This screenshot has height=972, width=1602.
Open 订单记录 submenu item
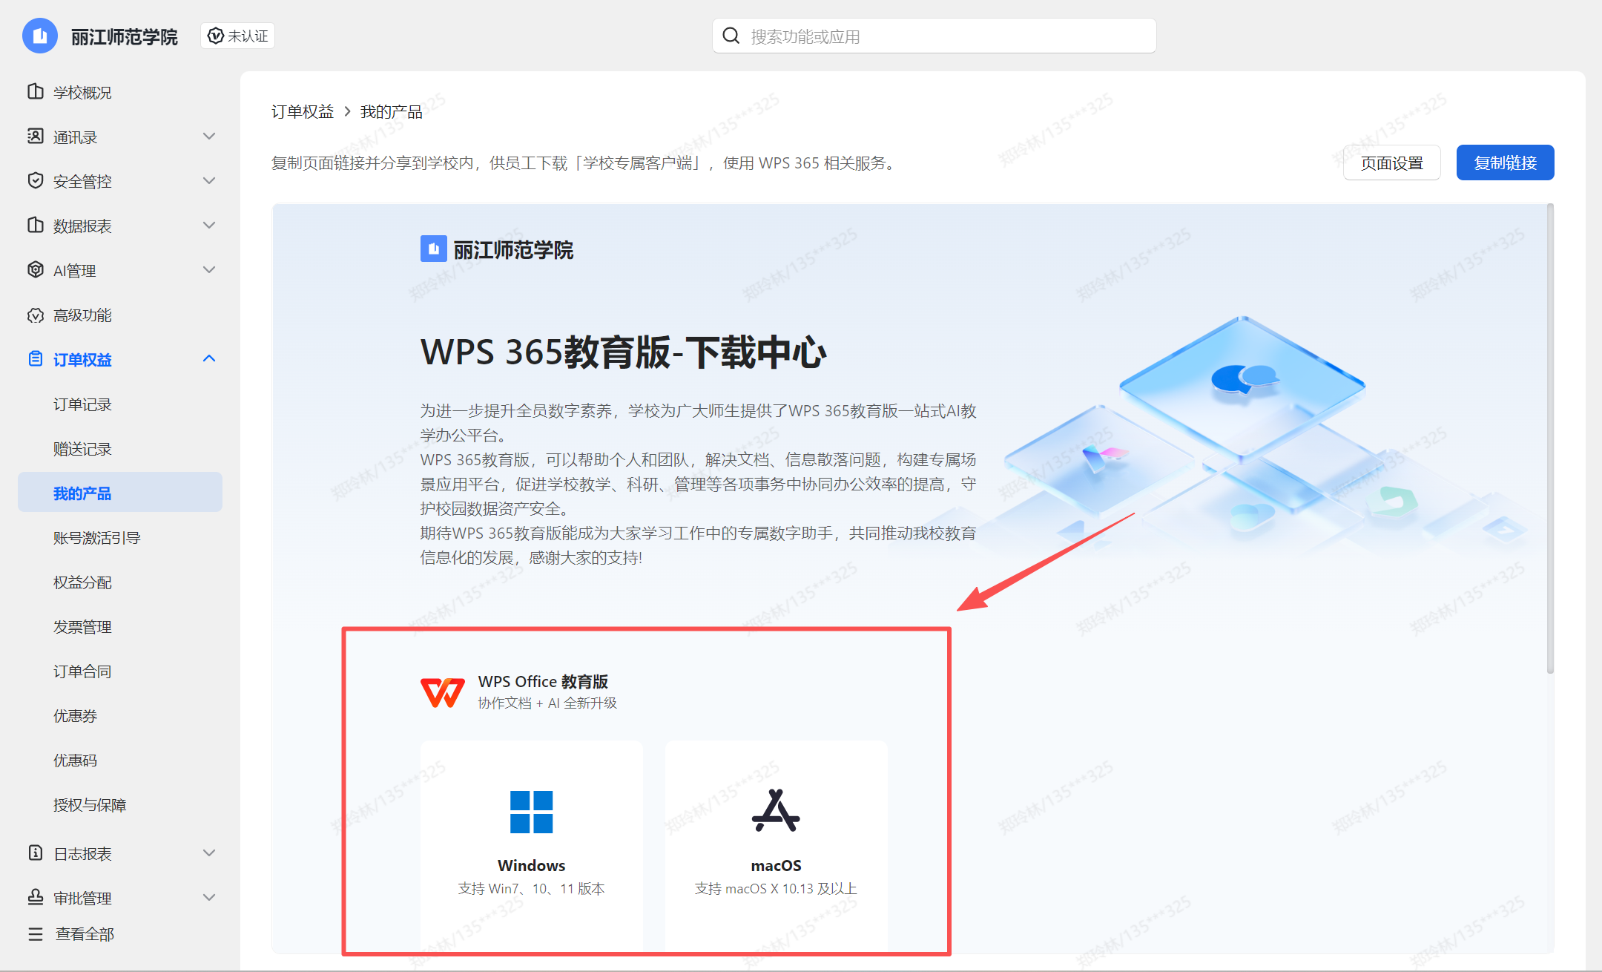pos(82,404)
